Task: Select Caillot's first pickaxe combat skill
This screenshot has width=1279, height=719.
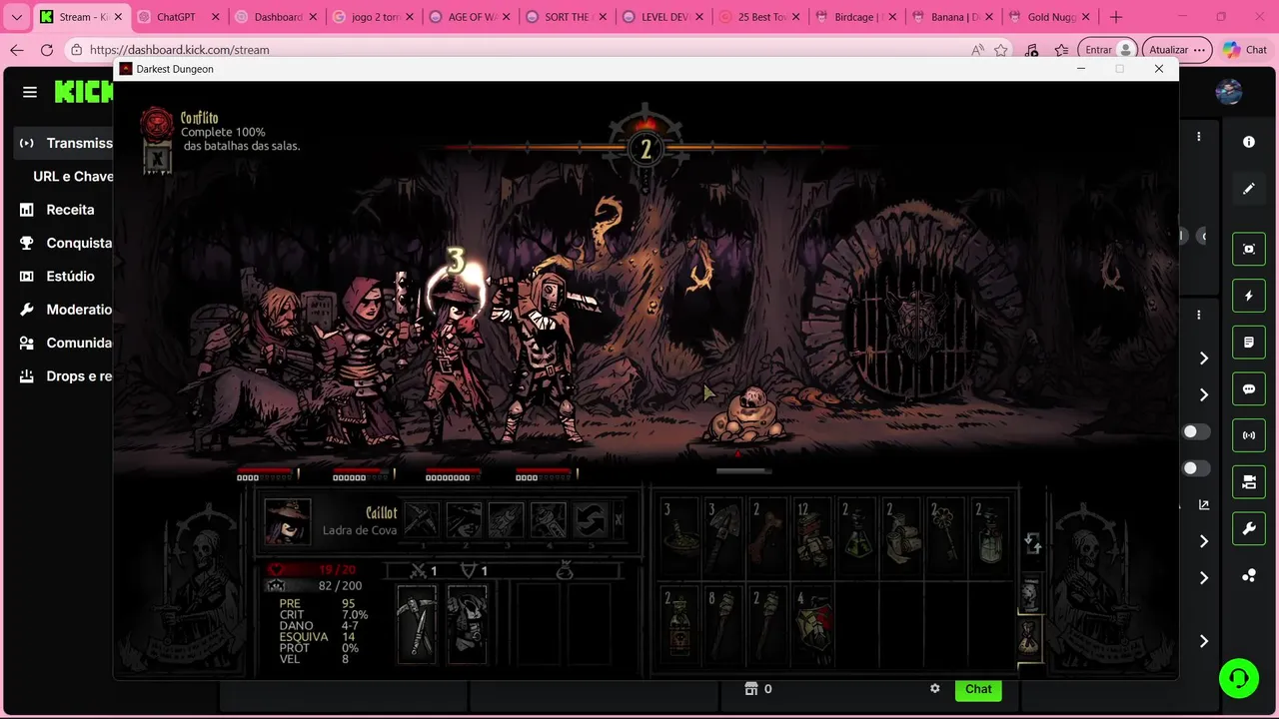Action: (422, 520)
